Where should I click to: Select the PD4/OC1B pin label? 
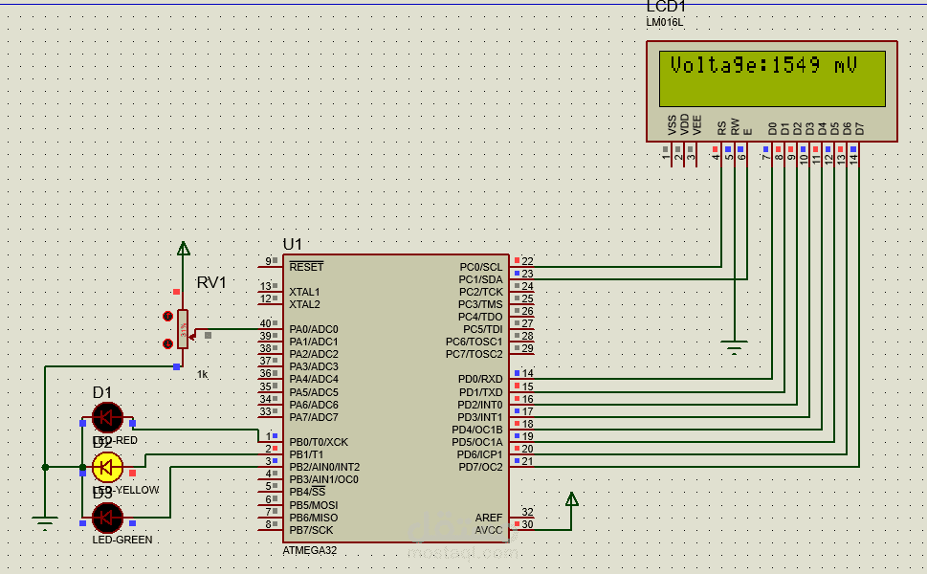click(x=477, y=430)
